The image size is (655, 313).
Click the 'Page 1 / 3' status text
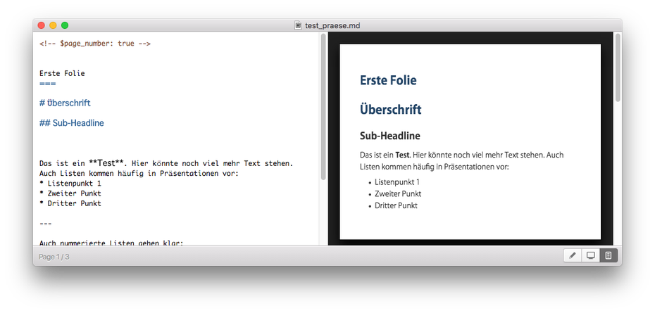coord(54,257)
